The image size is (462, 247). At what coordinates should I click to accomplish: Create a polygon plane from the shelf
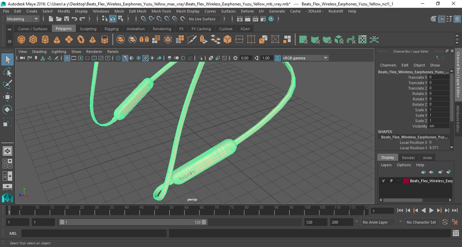[69, 40]
